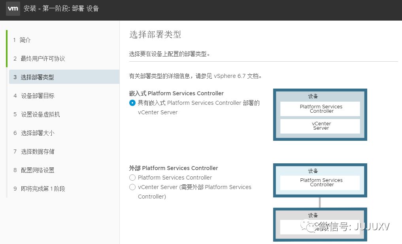The width and height of the screenshot is (402, 244).
Task: Jump to step 4 设备部署目标
Action: click(38, 96)
